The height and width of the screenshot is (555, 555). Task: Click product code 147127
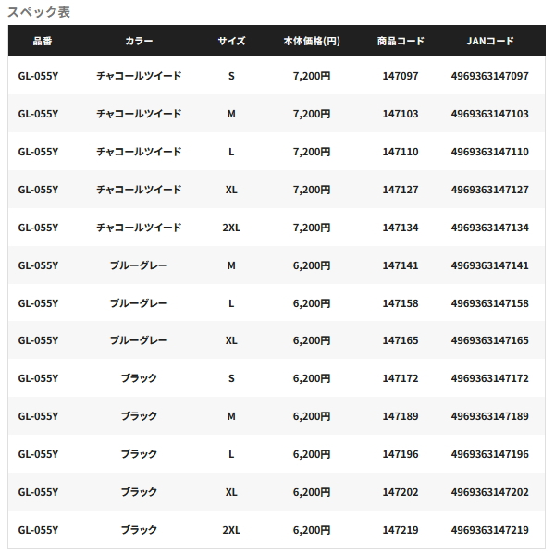pyautogui.click(x=401, y=190)
